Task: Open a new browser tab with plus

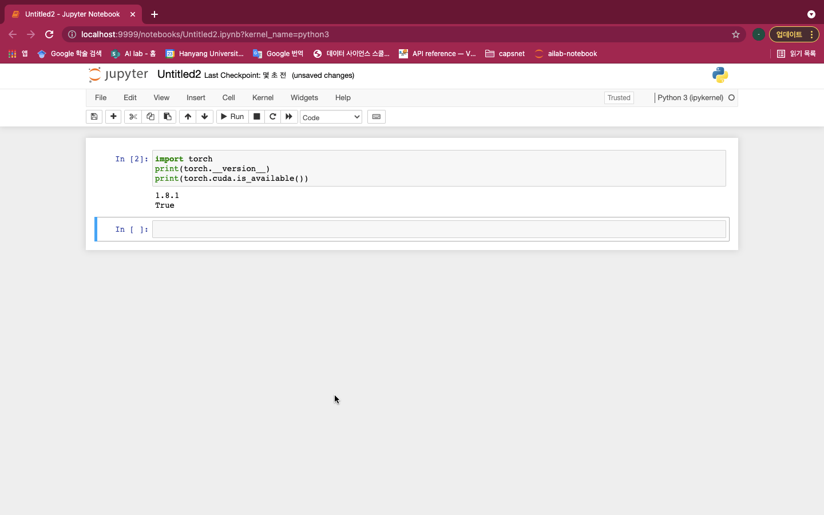Action: 154,14
